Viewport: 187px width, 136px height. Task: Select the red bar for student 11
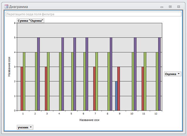click(143, 89)
